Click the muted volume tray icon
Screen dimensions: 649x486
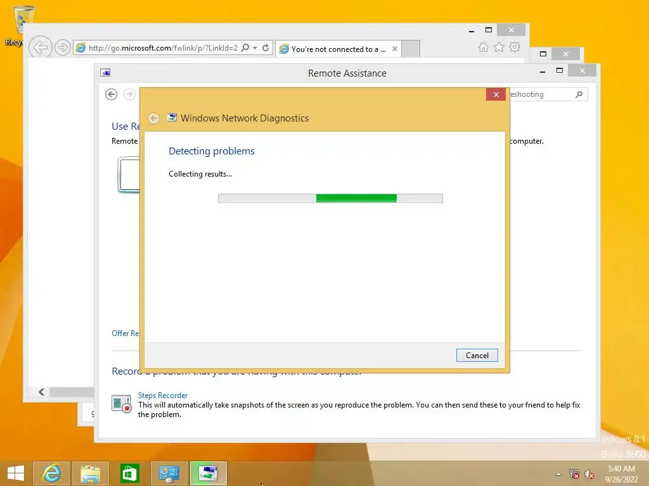pyautogui.click(x=589, y=474)
